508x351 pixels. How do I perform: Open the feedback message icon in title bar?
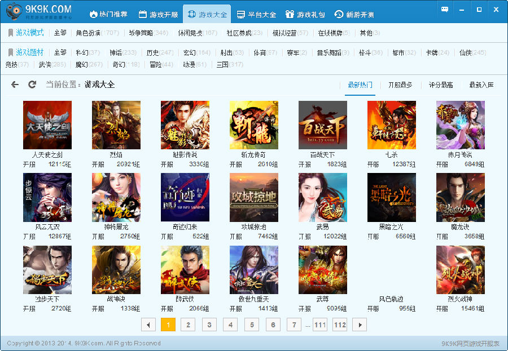point(445,10)
